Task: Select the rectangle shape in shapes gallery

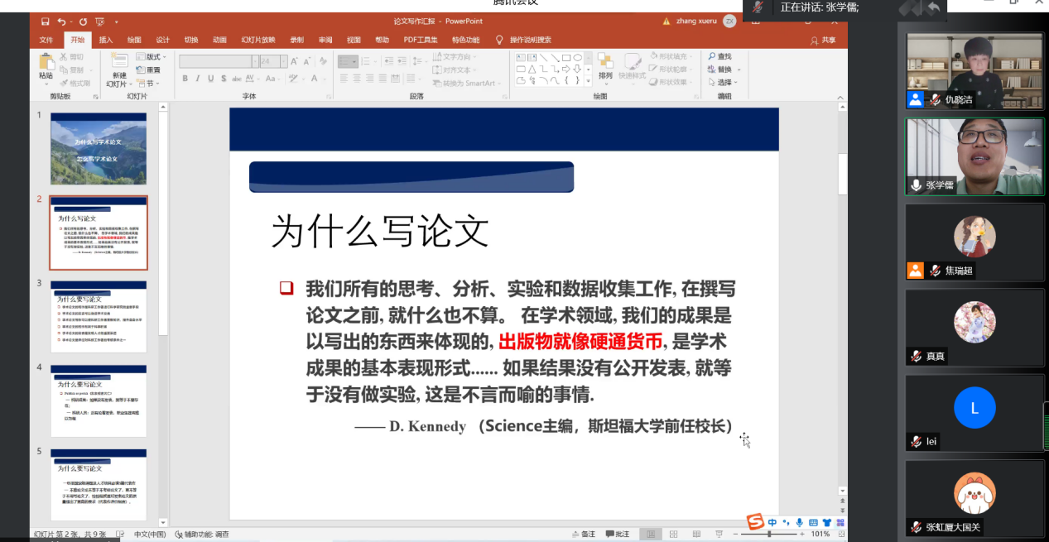Action: (x=565, y=58)
